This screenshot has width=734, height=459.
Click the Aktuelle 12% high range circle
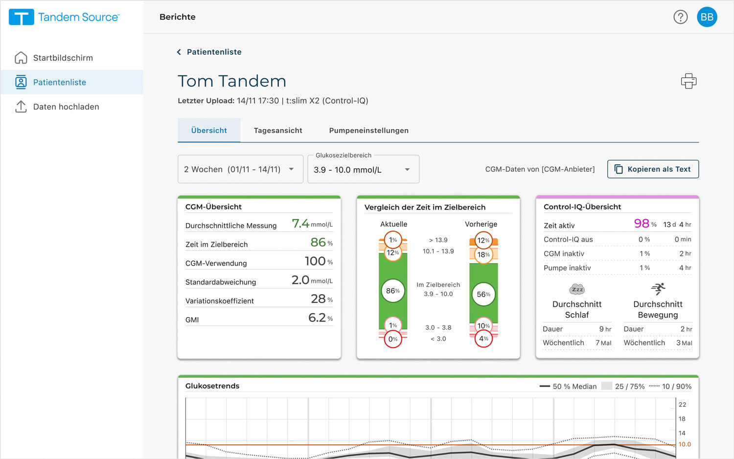tap(393, 252)
